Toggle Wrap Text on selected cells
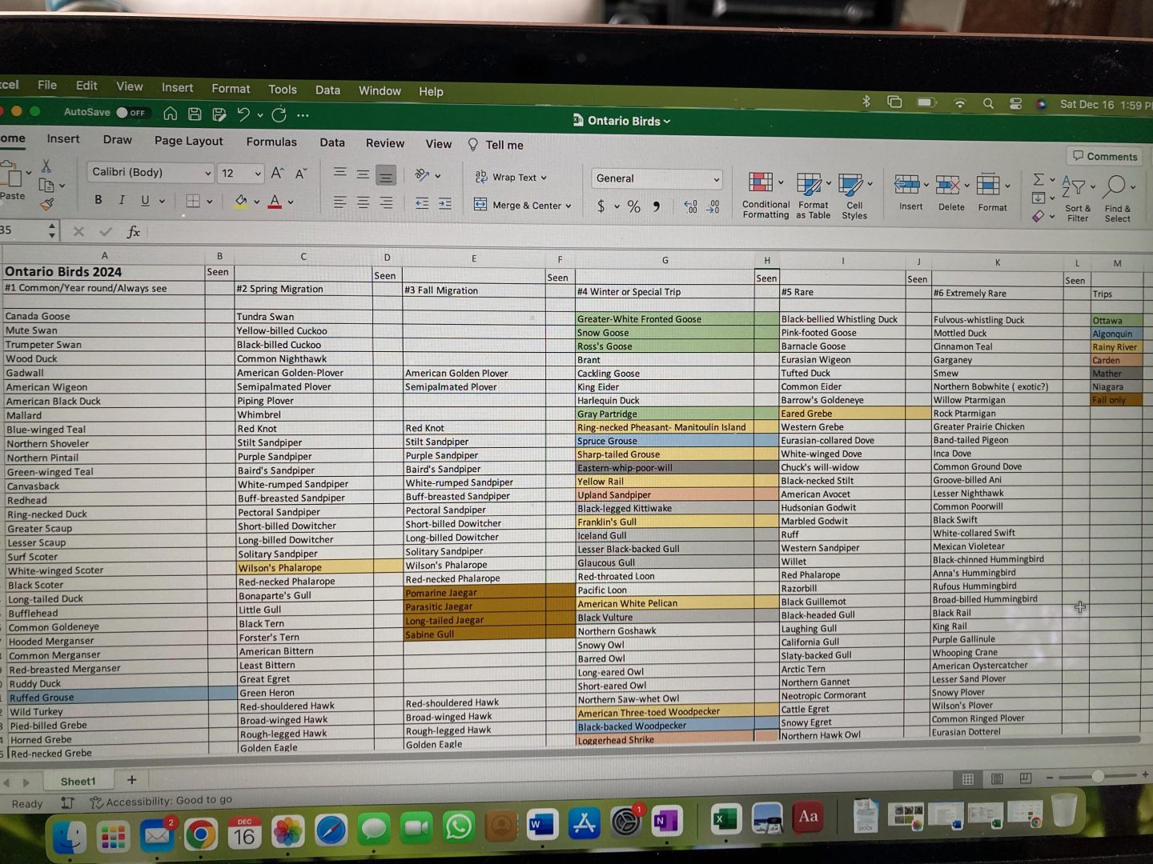Screen dimensions: 1153x864 point(512,178)
